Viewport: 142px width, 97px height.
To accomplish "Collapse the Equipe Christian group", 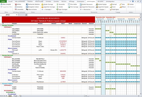I will pyautogui.click(x=1, y=26).
